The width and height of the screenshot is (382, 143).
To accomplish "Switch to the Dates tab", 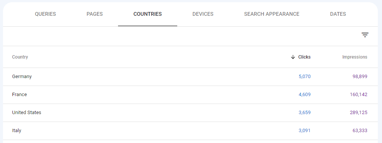I will (338, 14).
